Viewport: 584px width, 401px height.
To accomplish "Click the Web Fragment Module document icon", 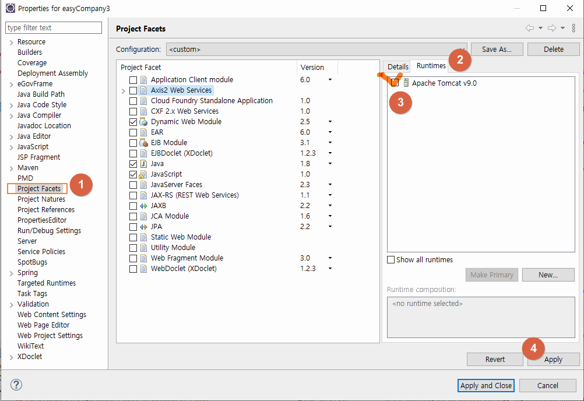I will tap(143, 258).
